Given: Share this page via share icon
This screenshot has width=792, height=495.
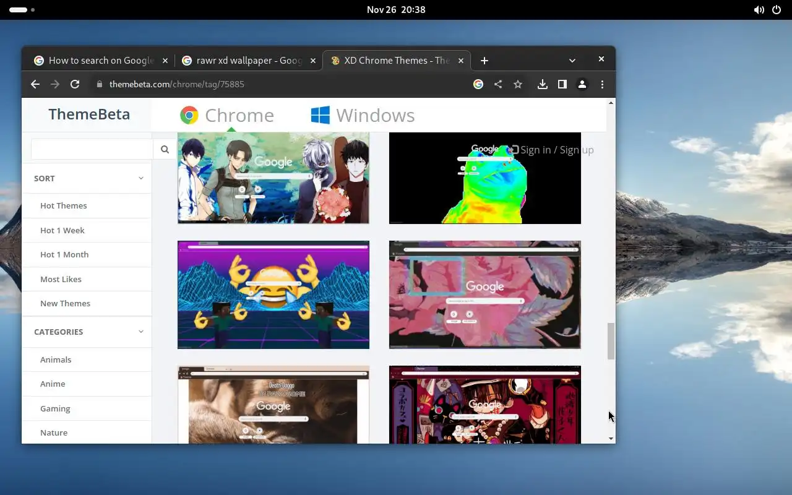Looking at the screenshot, I should pyautogui.click(x=498, y=84).
